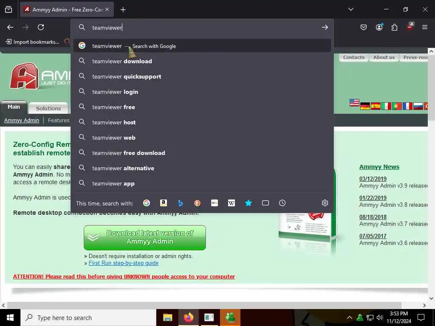
Task: Search this time with Wikipedia icon
Action: (x=232, y=203)
